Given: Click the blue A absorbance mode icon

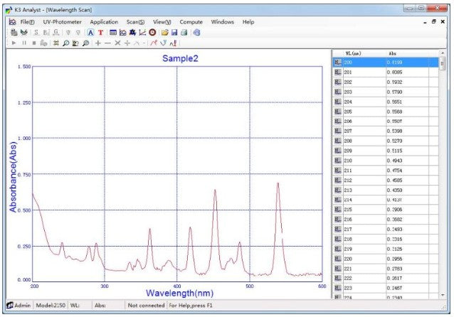Looking at the screenshot, I should 90,33.
